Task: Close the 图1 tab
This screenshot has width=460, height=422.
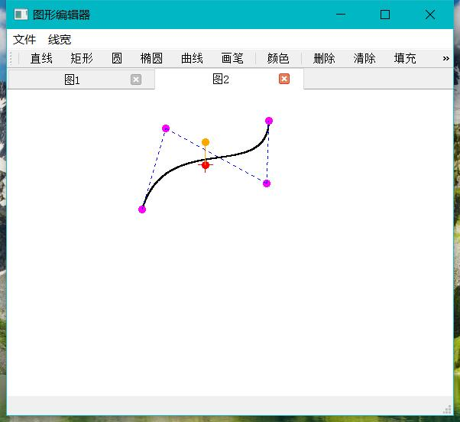Action: point(136,80)
